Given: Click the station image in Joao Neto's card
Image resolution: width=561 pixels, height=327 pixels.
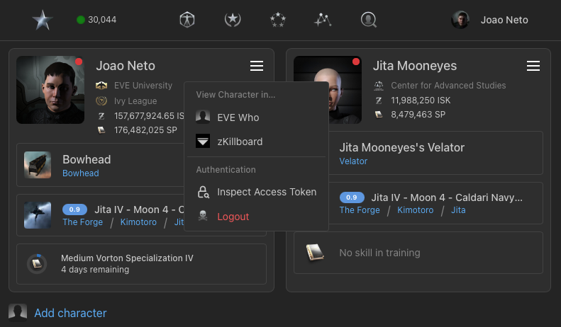Looking at the screenshot, I should pyautogui.click(x=38, y=215).
